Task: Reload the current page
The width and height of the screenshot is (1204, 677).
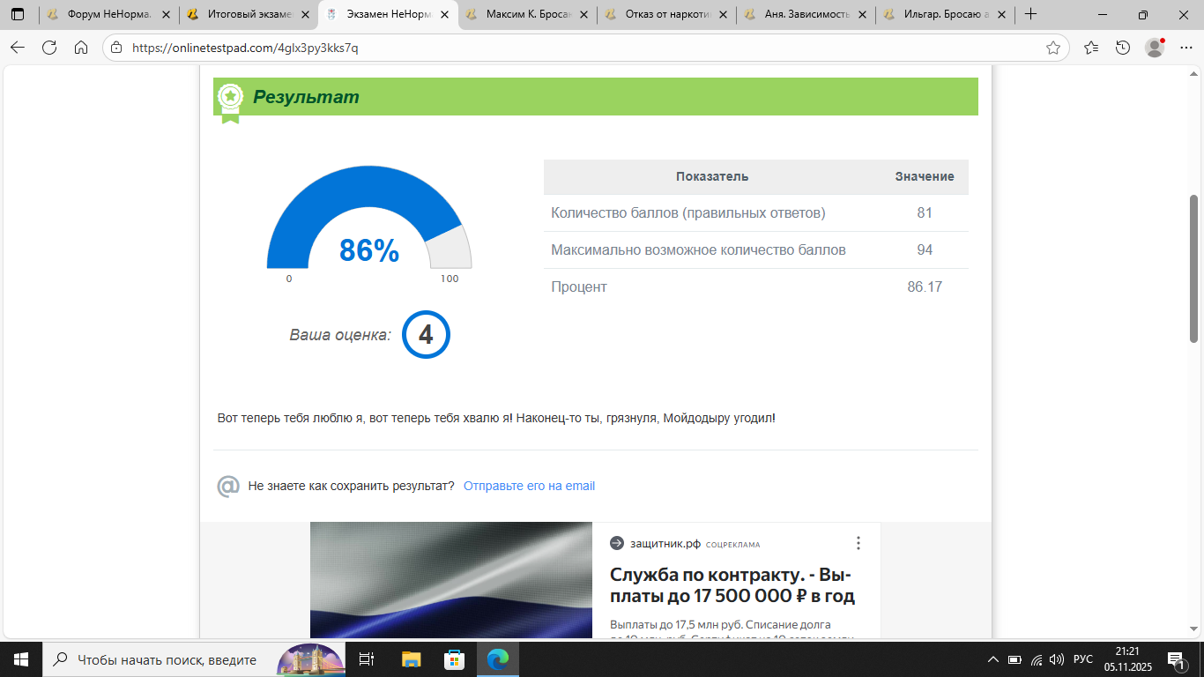Action: (49, 48)
